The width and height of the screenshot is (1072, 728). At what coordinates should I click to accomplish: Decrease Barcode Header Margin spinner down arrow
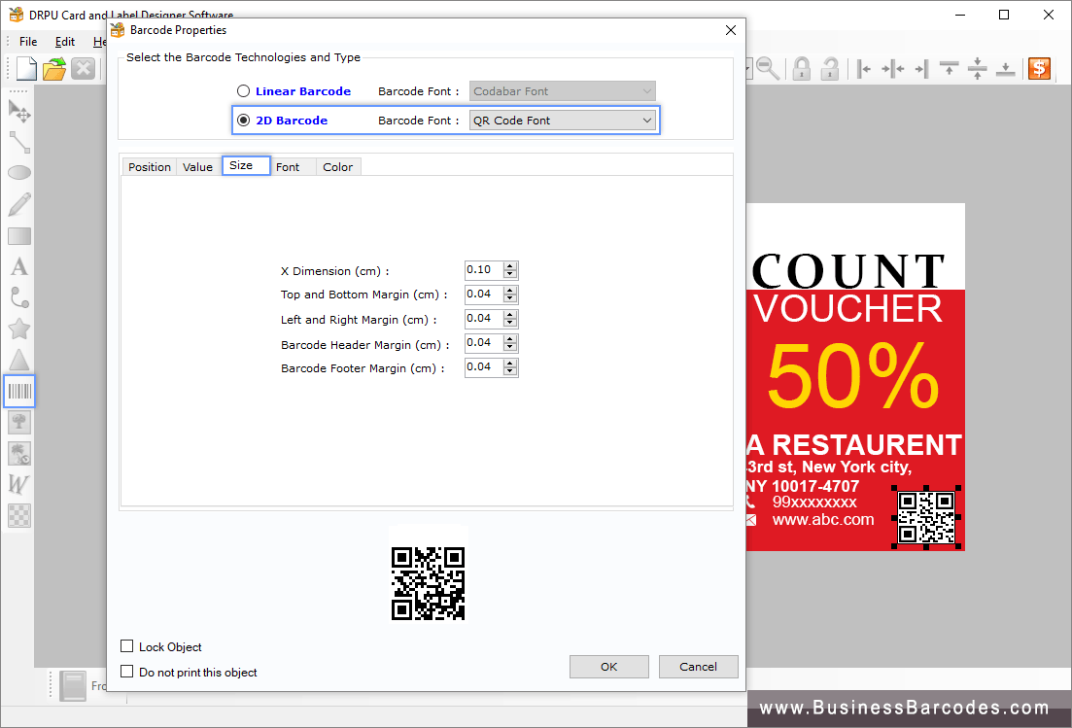(510, 347)
